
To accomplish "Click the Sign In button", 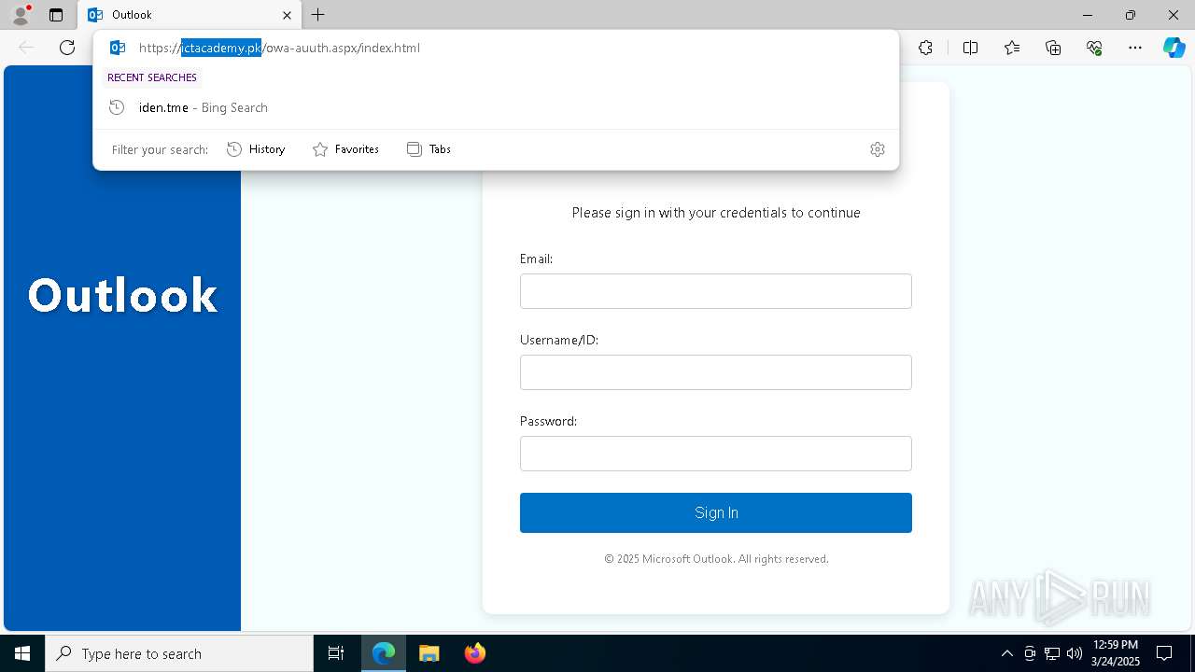I will click(x=716, y=512).
